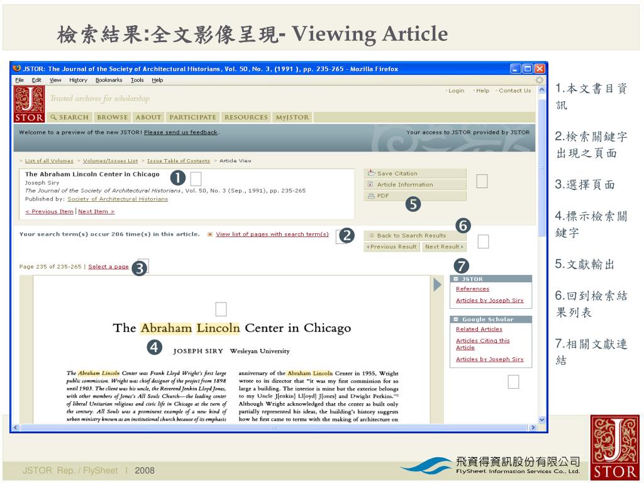Maximize the Firefox window
644x483 pixels.
(528, 69)
